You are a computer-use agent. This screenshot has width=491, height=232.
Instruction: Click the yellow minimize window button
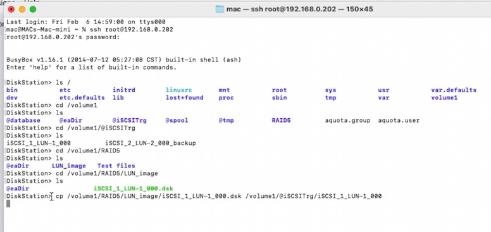[22, 9]
